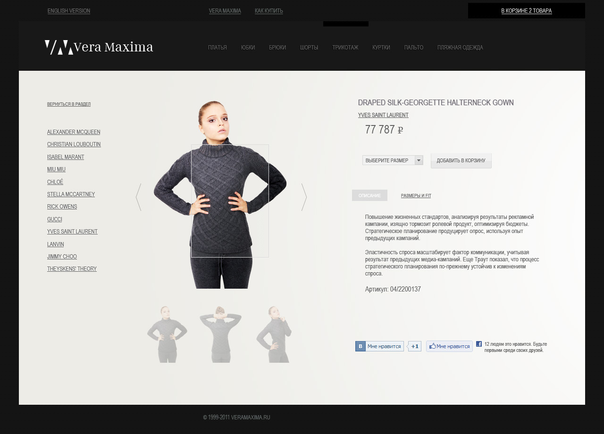Screen dimensions: 604x434
Task: Click the Vera Maxima logo
Action: pyautogui.click(x=99, y=47)
